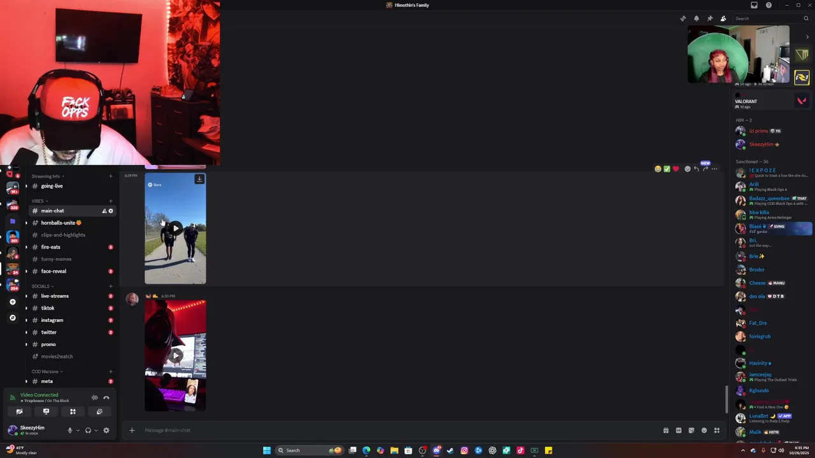
Task: Play the video of two people walking
Action: pyautogui.click(x=175, y=228)
